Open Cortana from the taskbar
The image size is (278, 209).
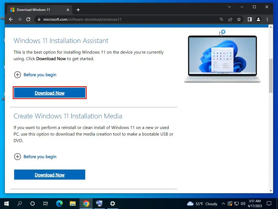[33, 204]
